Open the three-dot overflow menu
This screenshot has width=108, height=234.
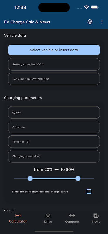point(102,22)
